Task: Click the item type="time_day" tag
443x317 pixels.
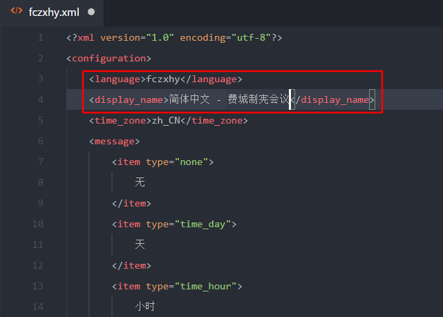Action: pos(174,224)
